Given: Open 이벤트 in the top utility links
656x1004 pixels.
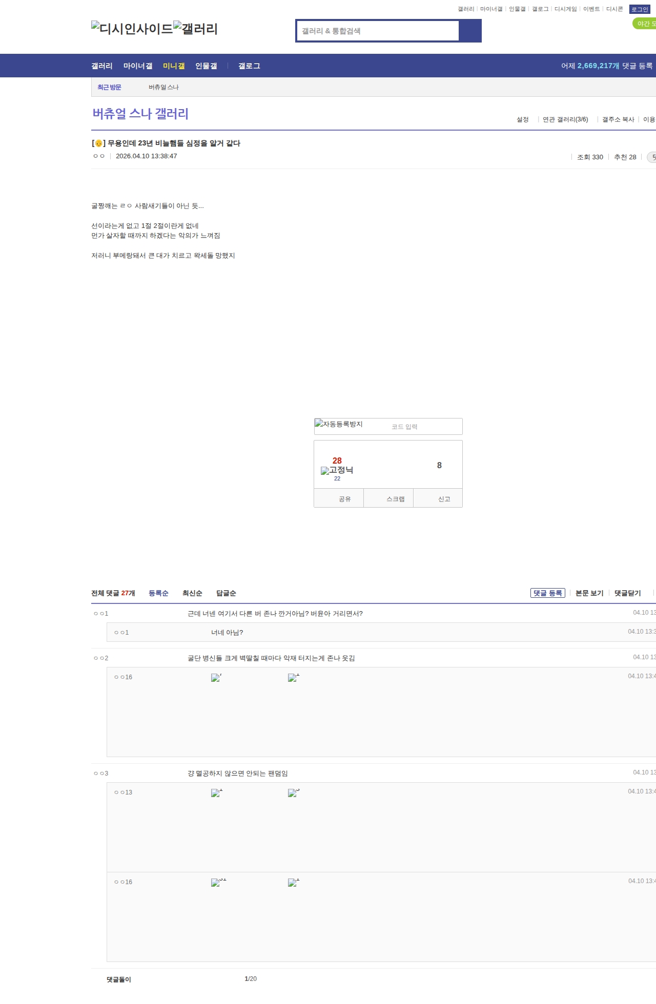Looking at the screenshot, I should [591, 9].
